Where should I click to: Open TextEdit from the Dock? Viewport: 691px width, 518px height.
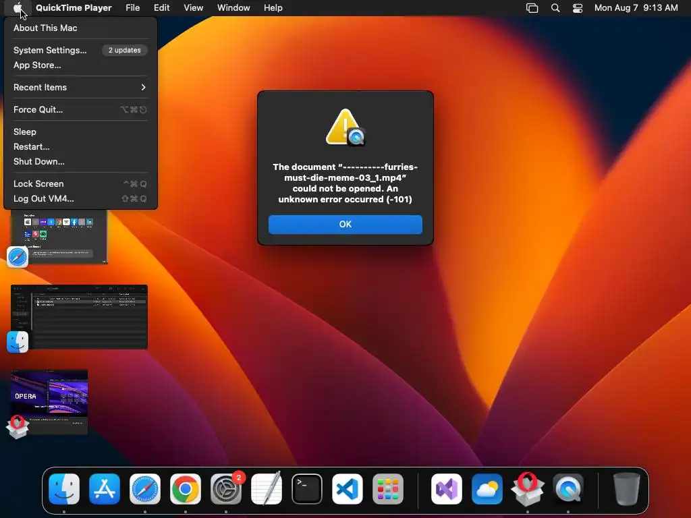pyautogui.click(x=267, y=489)
